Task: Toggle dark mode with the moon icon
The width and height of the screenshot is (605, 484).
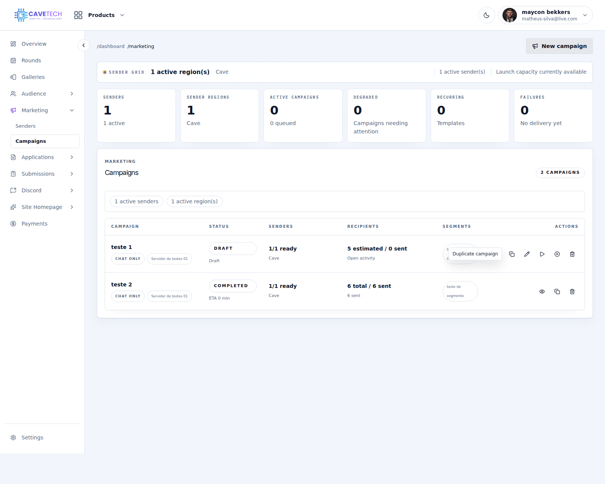Action: (487, 15)
